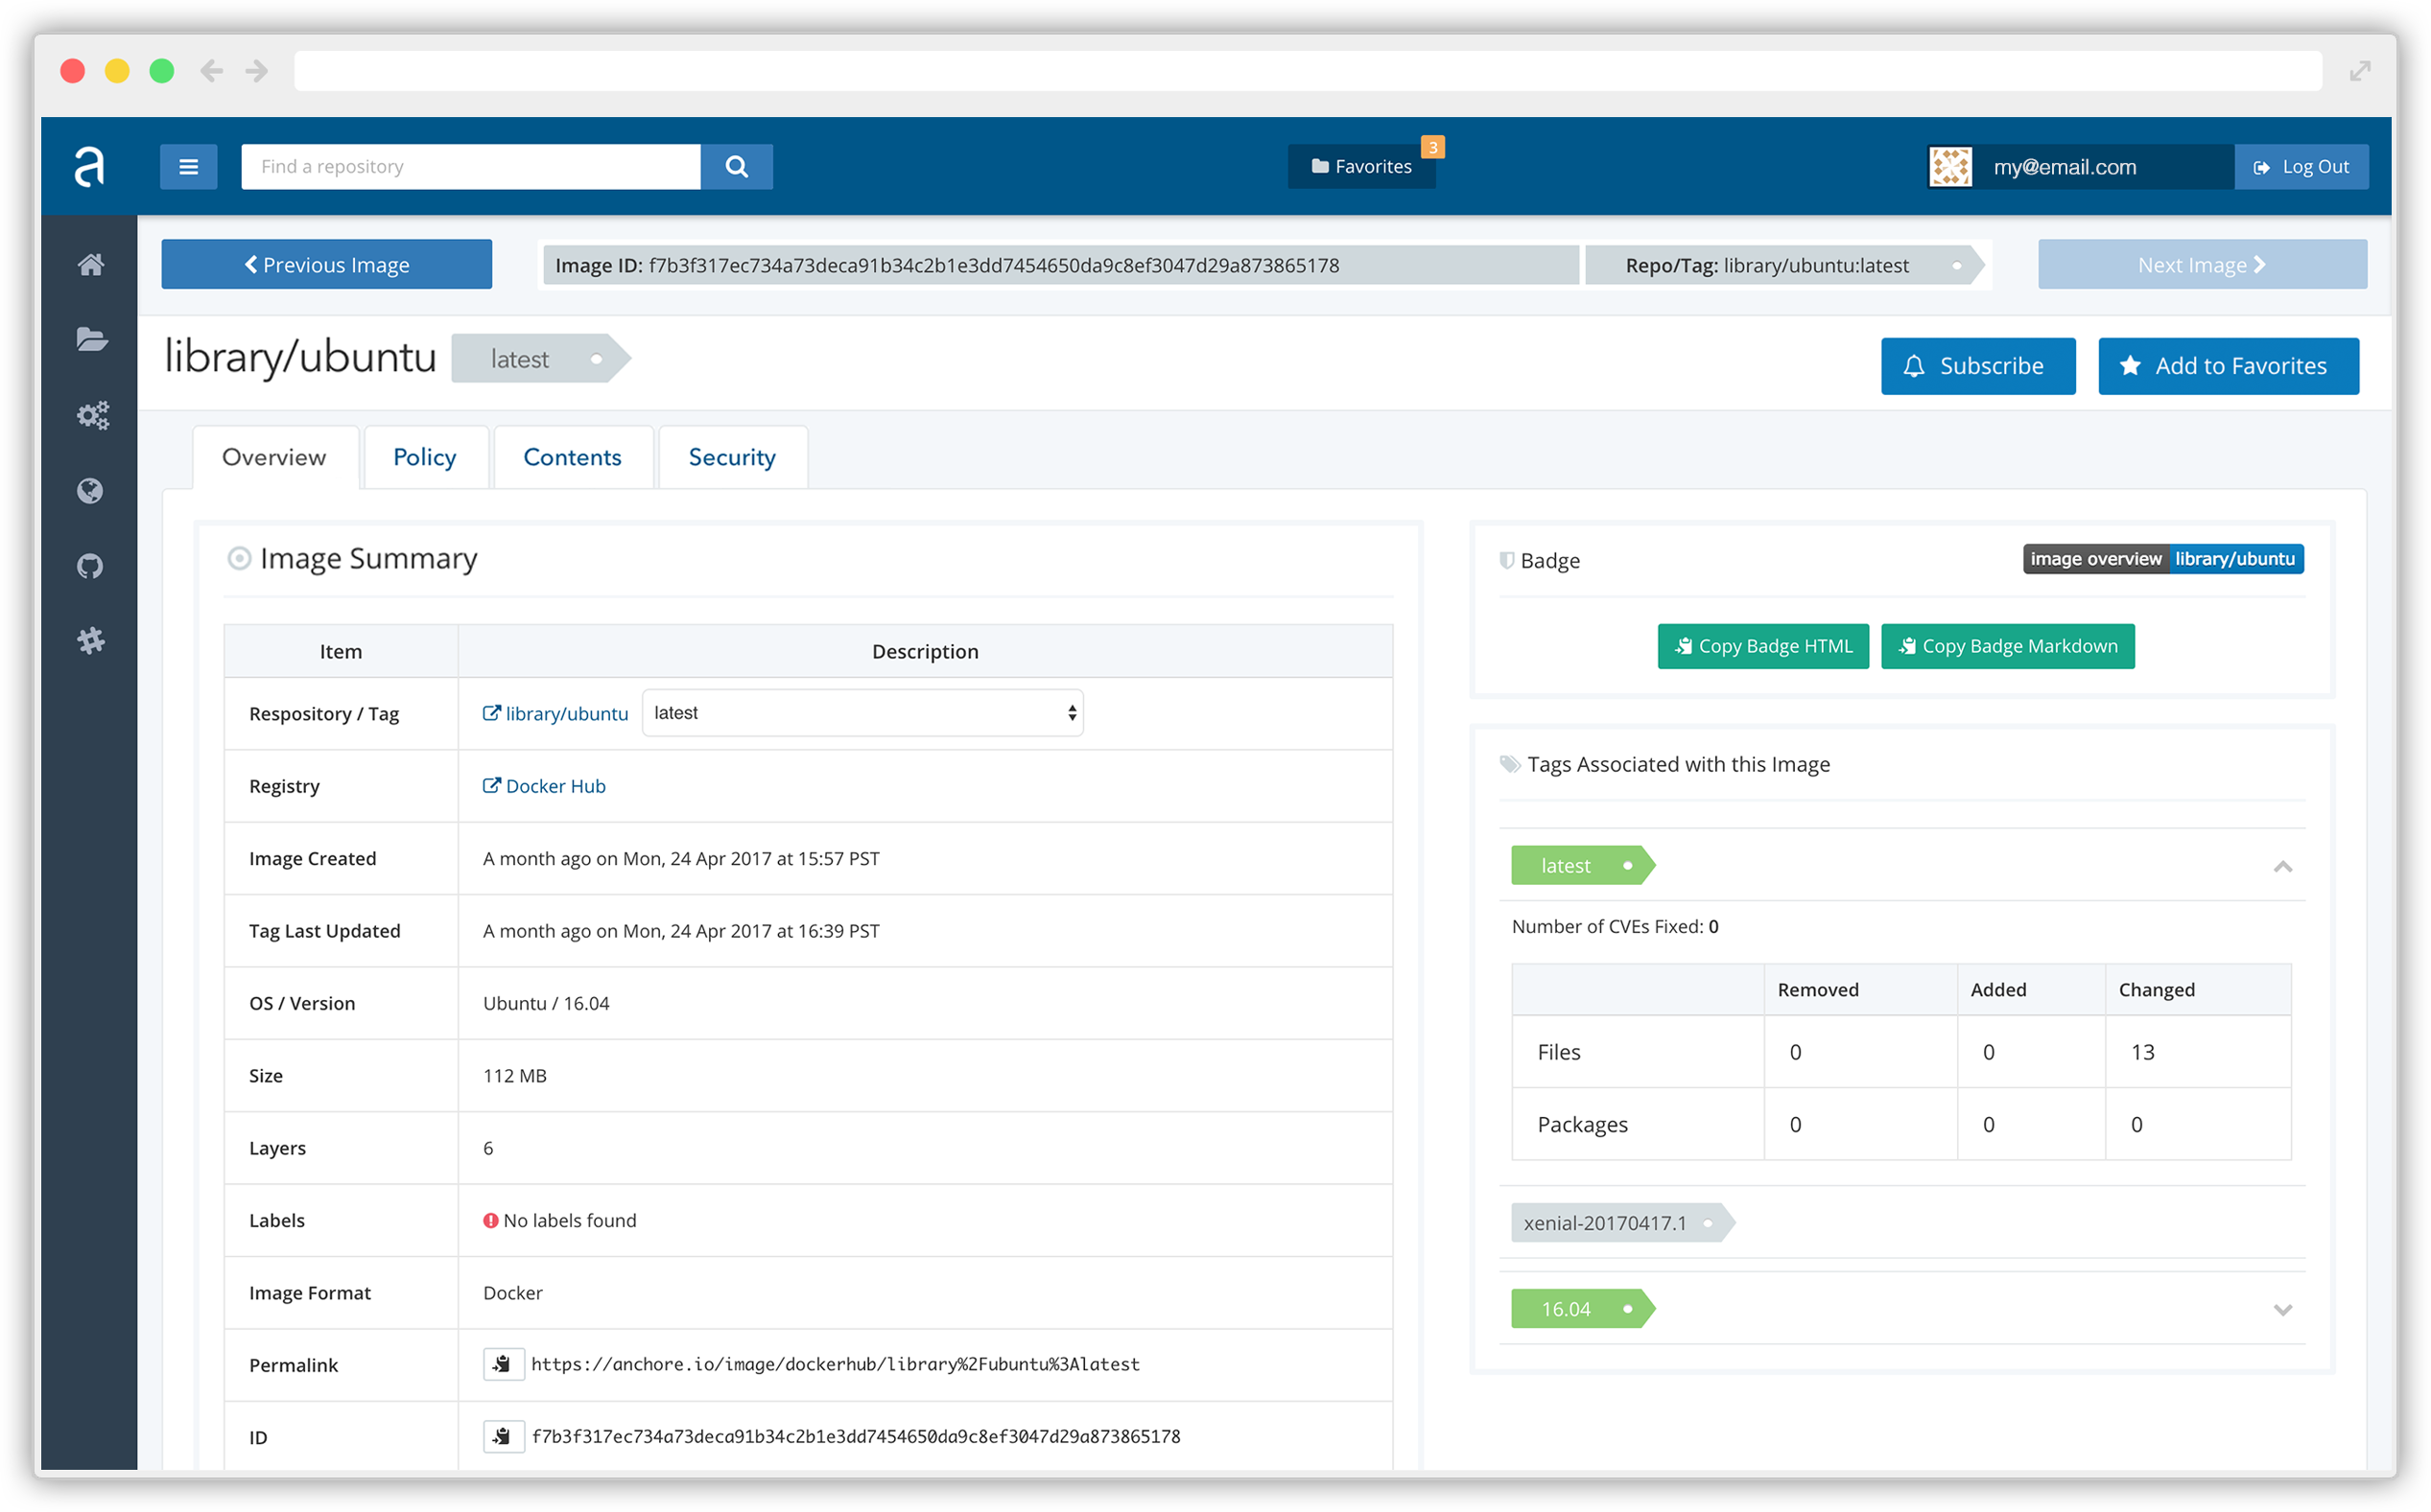
Task: Open the folder icon in sidebar
Action: pos(91,339)
